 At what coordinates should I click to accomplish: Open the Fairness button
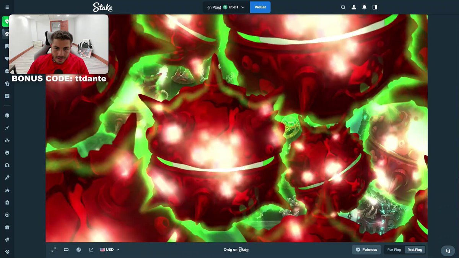tap(366, 250)
